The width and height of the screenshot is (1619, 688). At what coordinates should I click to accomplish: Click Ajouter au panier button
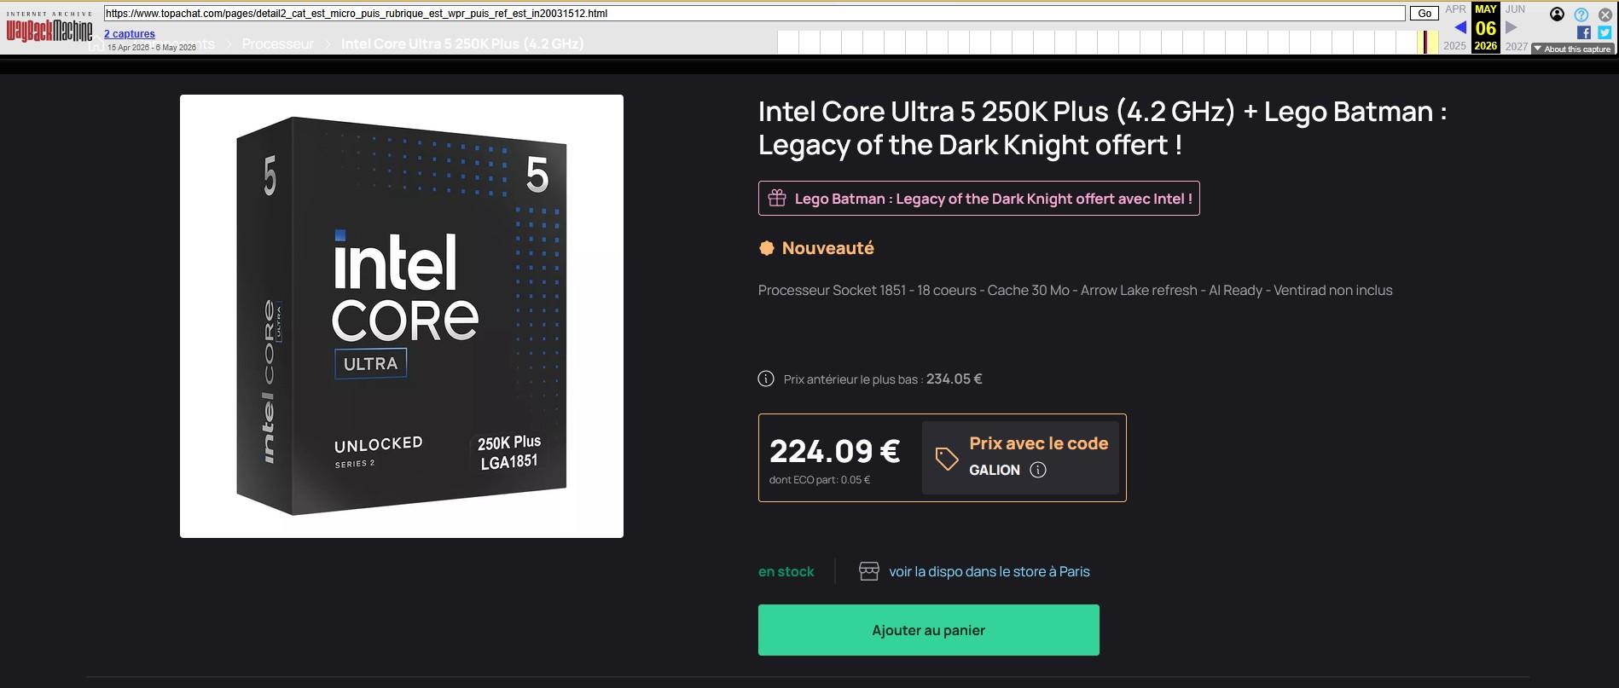[928, 630]
